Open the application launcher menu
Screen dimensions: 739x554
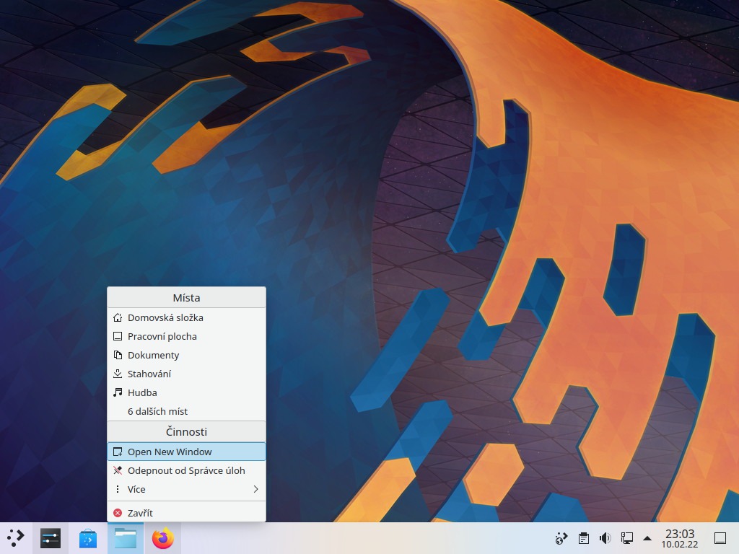[15, 538]
